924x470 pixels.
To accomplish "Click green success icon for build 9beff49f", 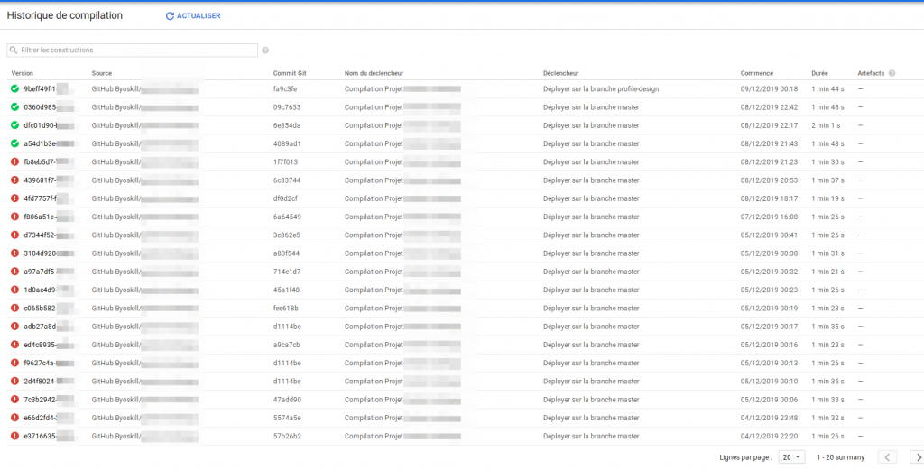I will coord(14,89).
